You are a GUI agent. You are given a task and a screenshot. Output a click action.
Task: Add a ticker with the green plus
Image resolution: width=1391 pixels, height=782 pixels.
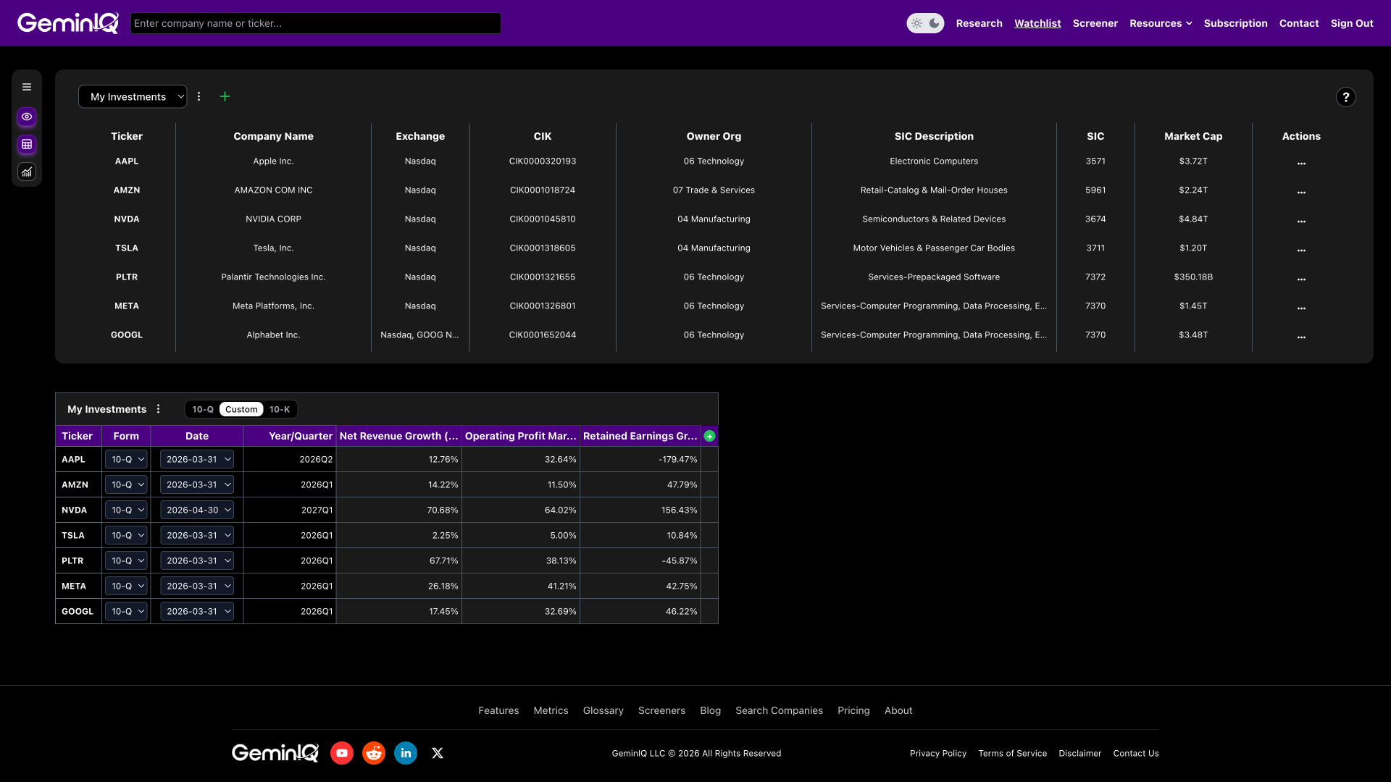[225, 96]
